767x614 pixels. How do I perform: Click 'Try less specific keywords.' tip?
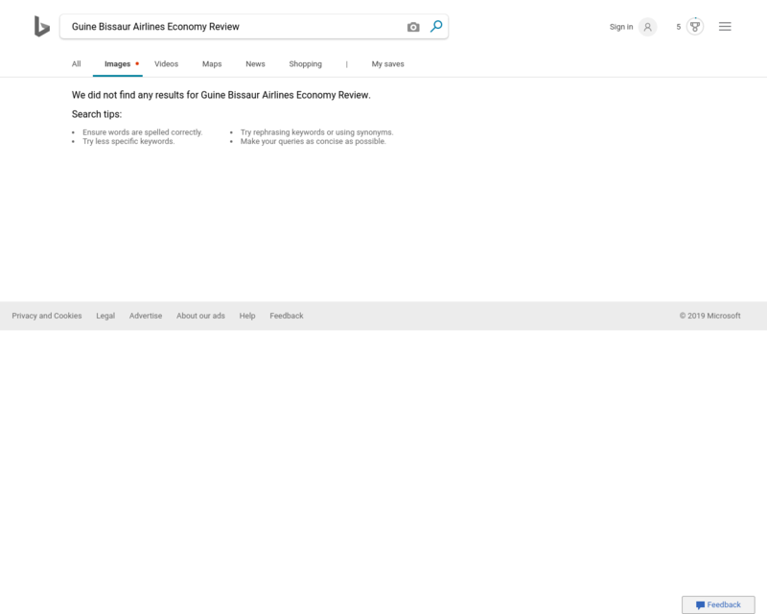point(128,141)
